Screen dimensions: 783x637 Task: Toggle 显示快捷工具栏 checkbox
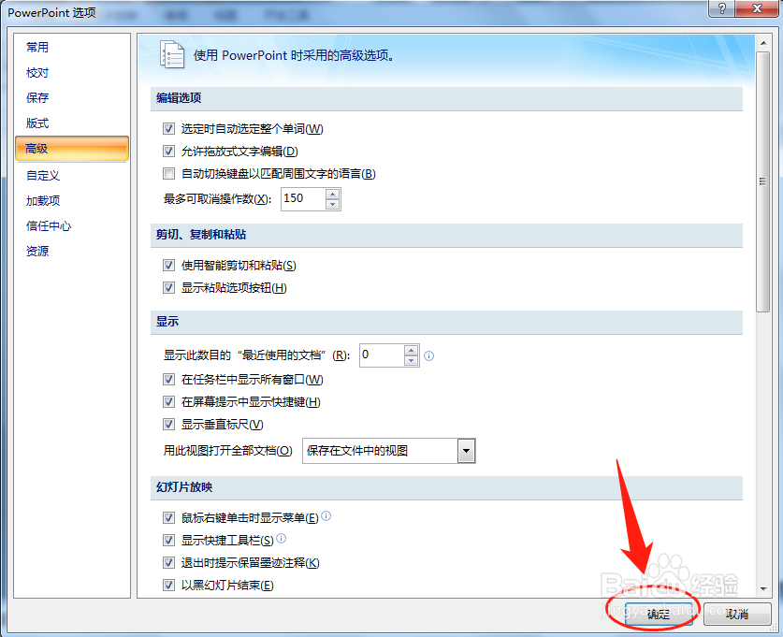tap(168, 540)
